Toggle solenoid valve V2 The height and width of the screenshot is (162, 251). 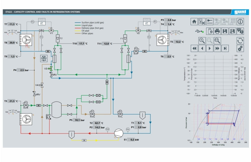click(138, 30)
